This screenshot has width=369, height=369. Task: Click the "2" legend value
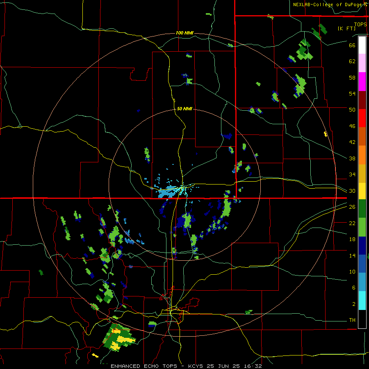354,304
